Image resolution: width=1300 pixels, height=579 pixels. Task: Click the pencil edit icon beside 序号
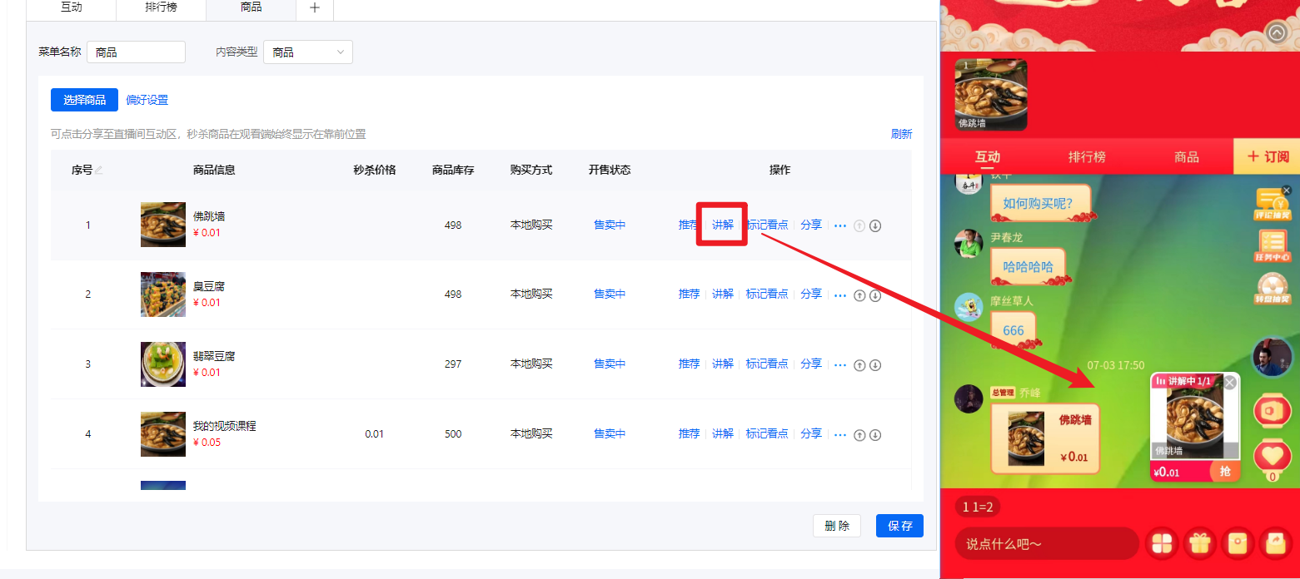click(99, 171)
